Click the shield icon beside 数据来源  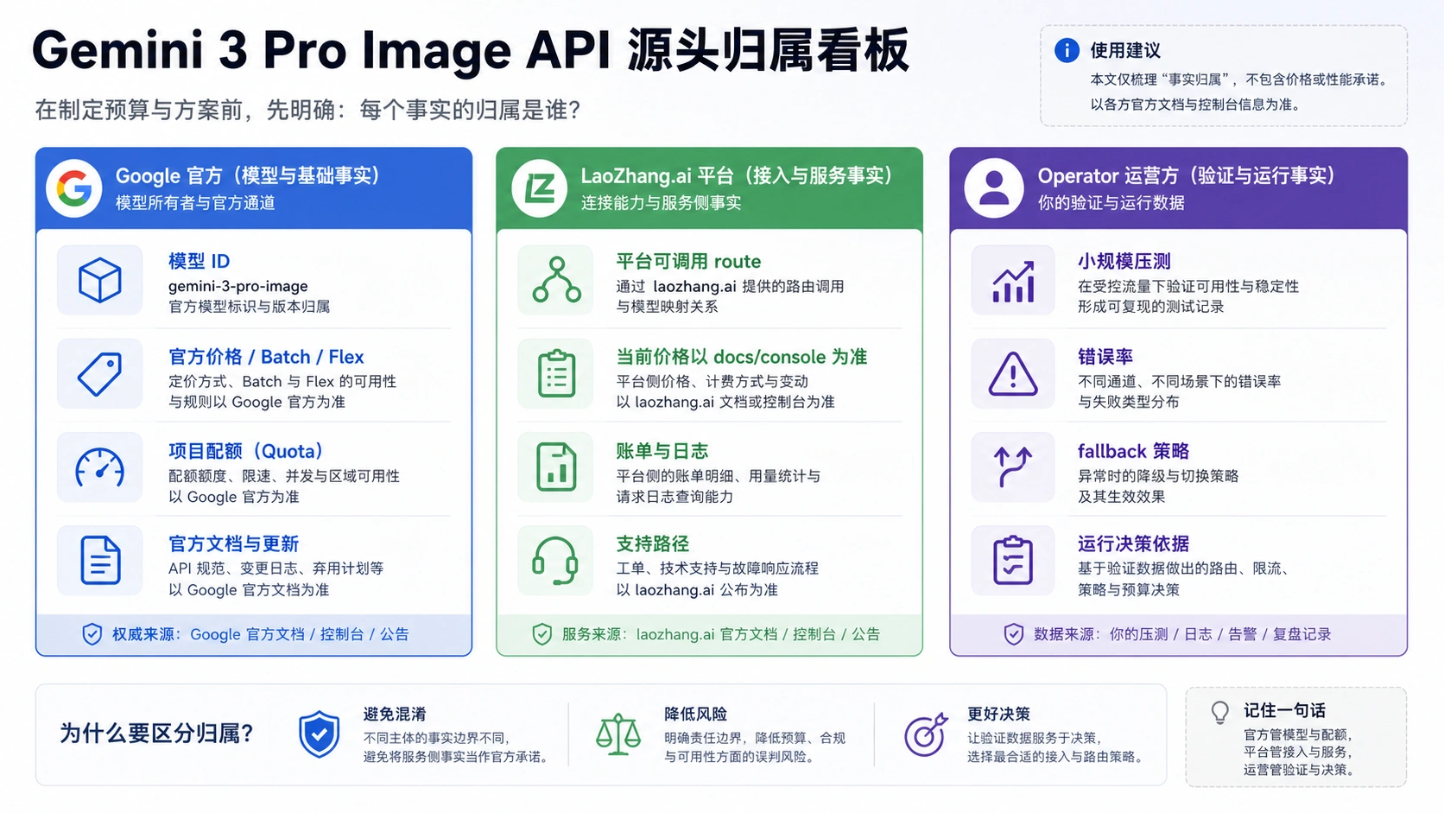tap(1014, 634)
